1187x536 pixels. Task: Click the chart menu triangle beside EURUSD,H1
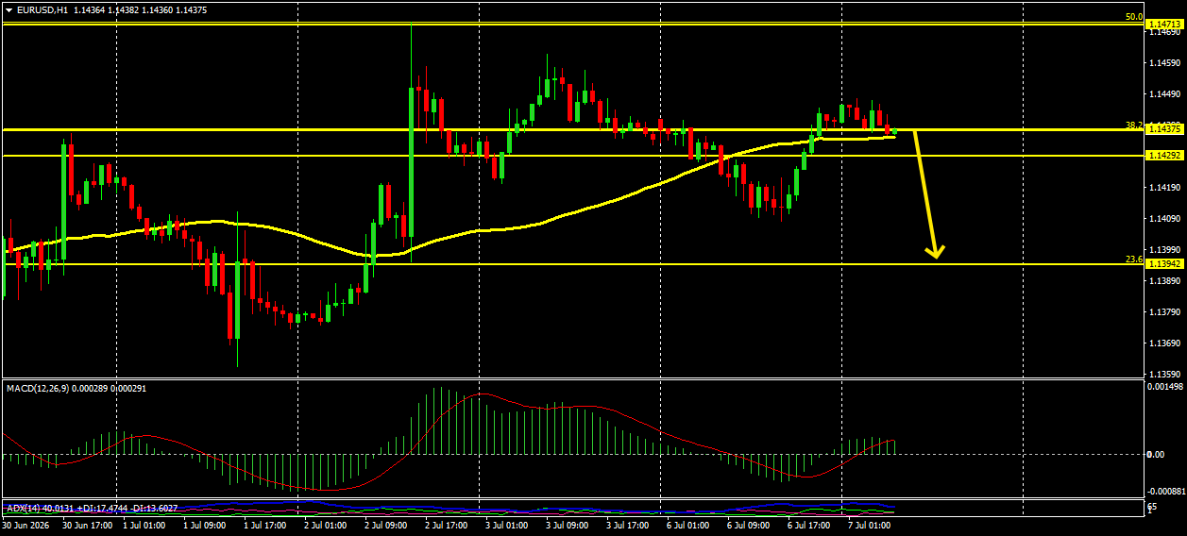click(x=8, y=9)
